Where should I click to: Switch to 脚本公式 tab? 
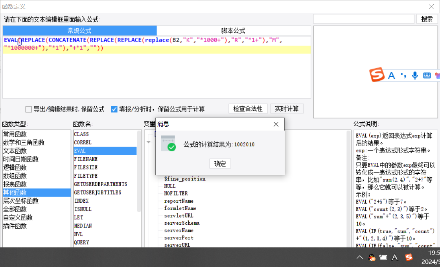[233, 31]
